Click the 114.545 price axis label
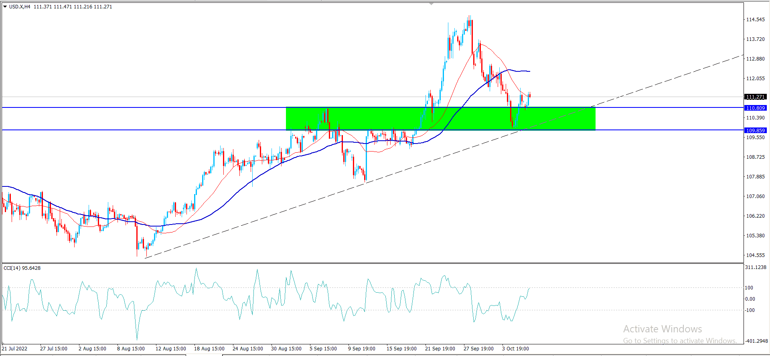The width and height of the screenshot is (770, 356). 755,20
